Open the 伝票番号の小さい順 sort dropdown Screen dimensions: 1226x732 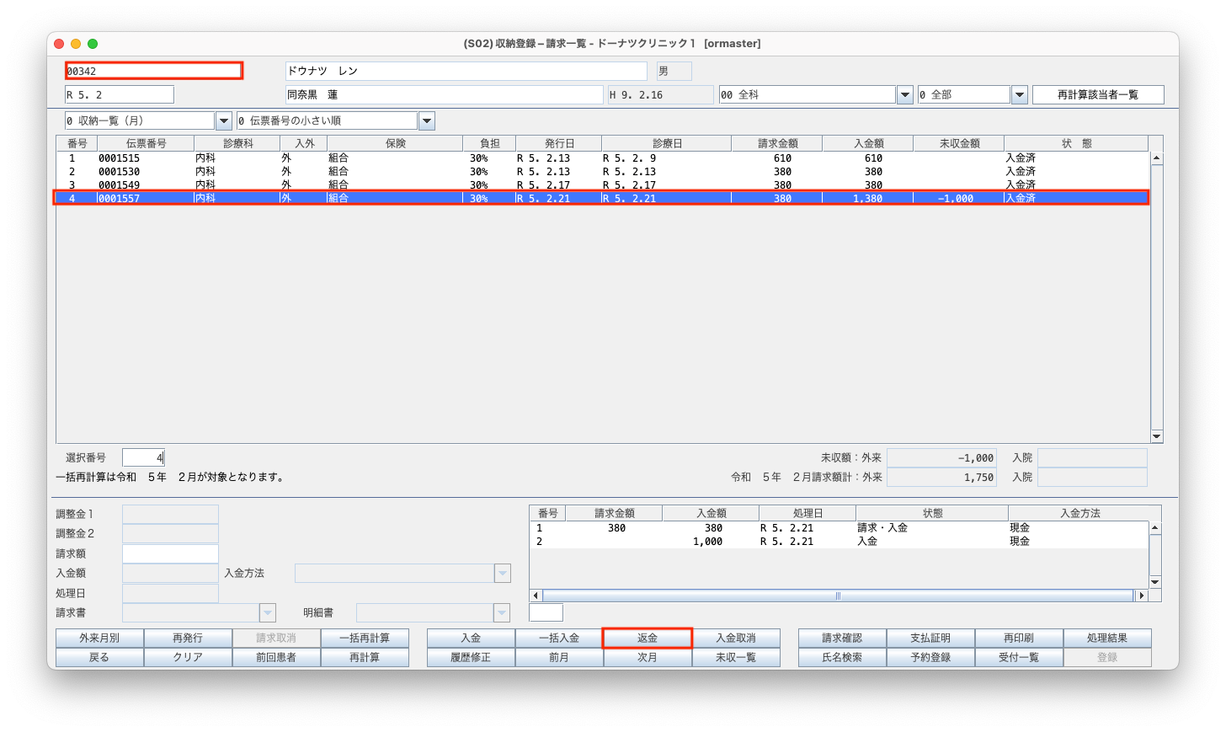click(x=427, y=121)
